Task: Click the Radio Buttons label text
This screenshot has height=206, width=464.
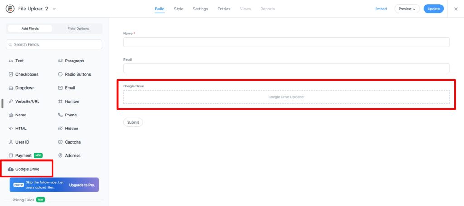Action: point(78,75)
